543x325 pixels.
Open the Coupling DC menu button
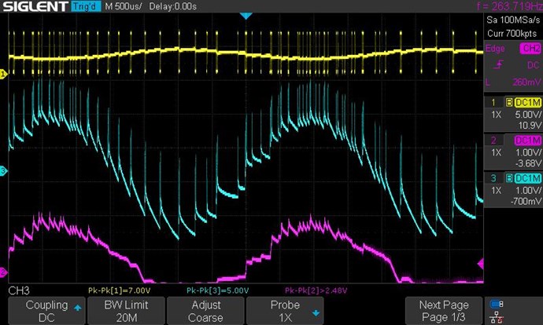tap(46, 311)
